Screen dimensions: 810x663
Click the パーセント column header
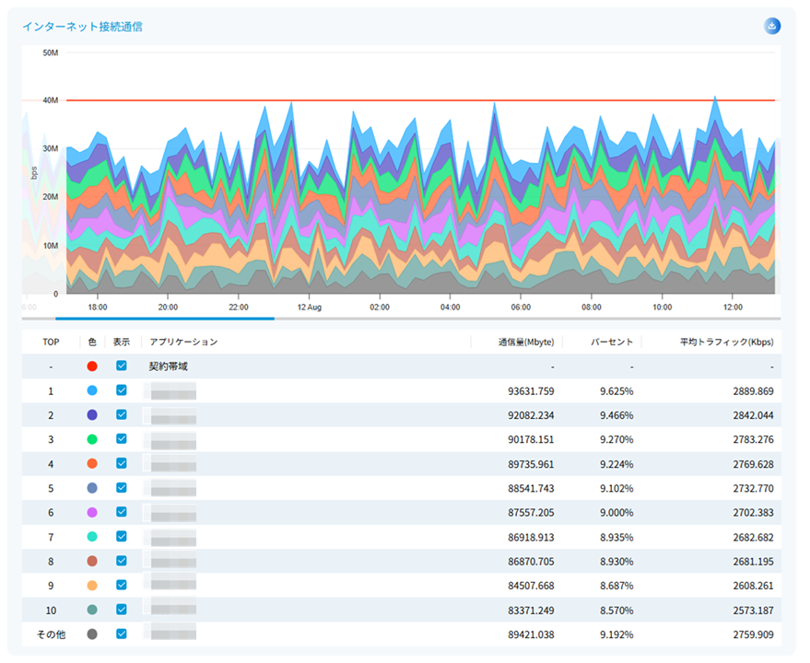point(612,342)
